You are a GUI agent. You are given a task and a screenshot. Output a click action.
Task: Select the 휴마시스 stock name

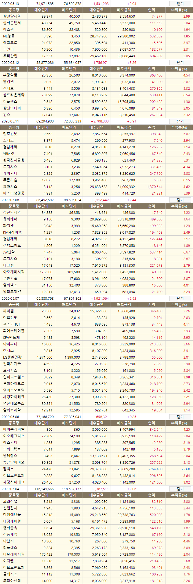[10, 186]
